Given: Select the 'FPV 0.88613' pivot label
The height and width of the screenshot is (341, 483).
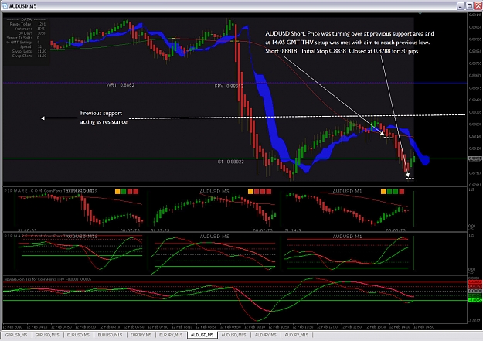Looking at the screenshot, I should point(229,86).
